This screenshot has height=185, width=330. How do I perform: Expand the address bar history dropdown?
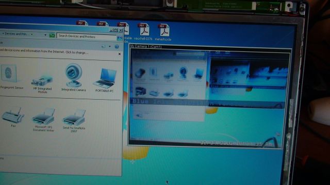[45, 35]
